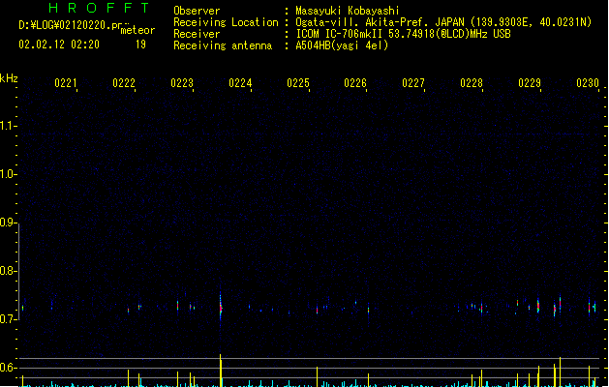Click the Receiving Location label
This screenshot has height=387, width=609.
[x=226, y=22]
